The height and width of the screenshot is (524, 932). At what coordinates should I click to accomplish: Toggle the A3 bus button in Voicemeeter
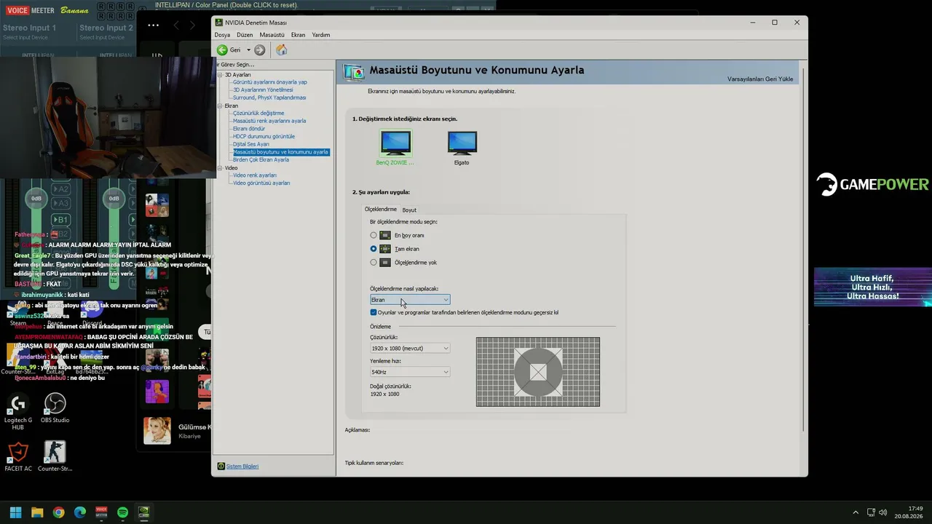(60, 203)
